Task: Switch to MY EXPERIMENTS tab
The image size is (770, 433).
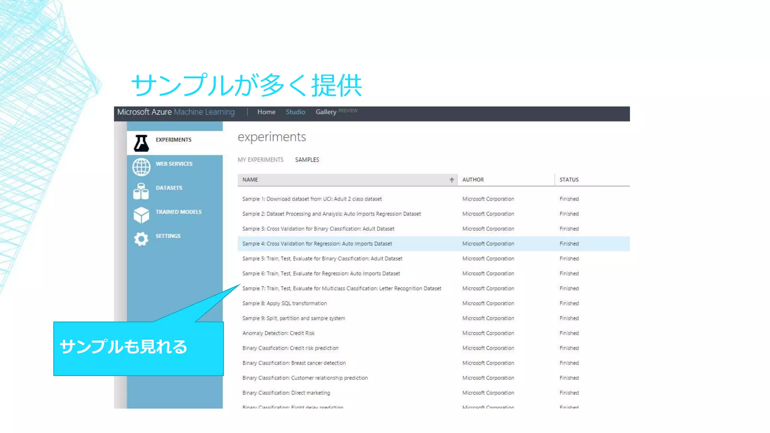Action: pos(261,160)
